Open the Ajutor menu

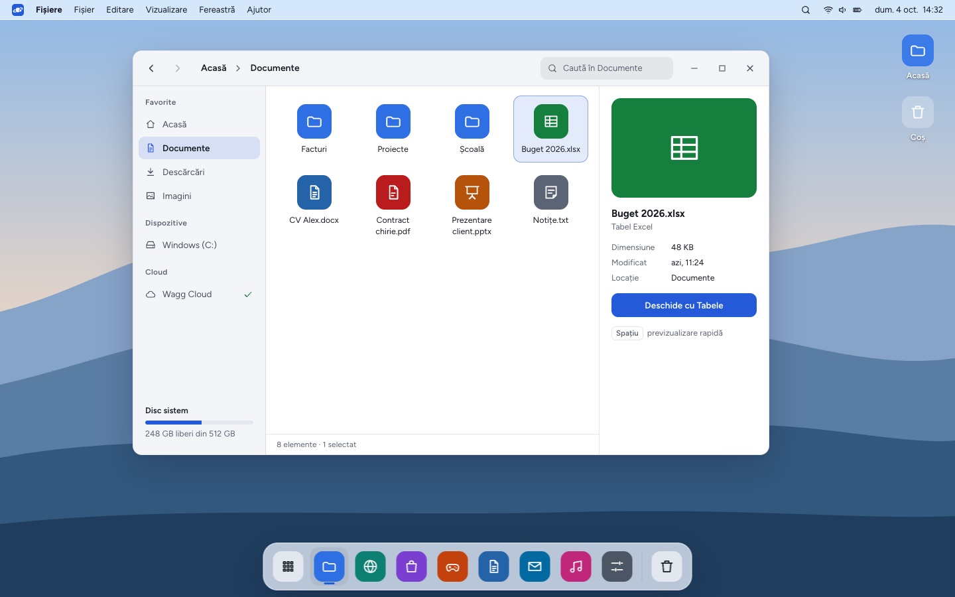click(259, 10)
